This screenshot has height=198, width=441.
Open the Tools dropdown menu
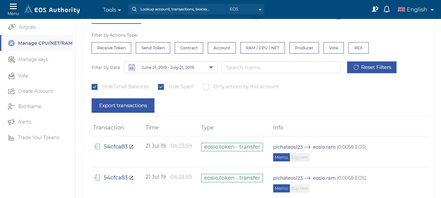pyautogui.click(x=112, y=10)
